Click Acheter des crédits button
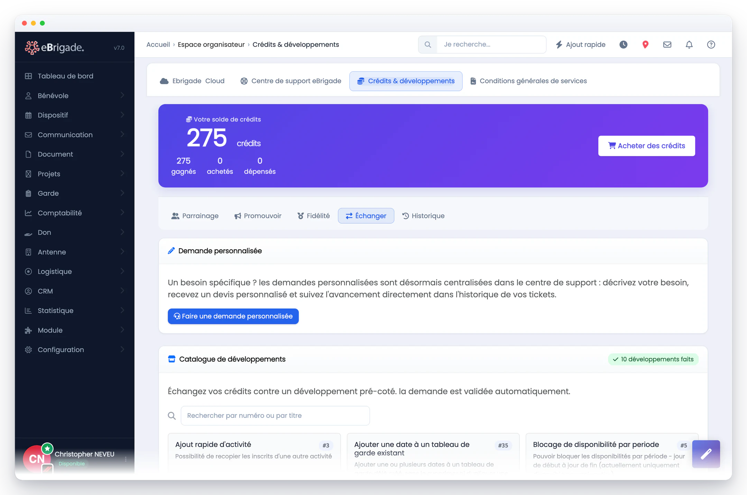The image size is (747, 495). click(x=646, y=146)
